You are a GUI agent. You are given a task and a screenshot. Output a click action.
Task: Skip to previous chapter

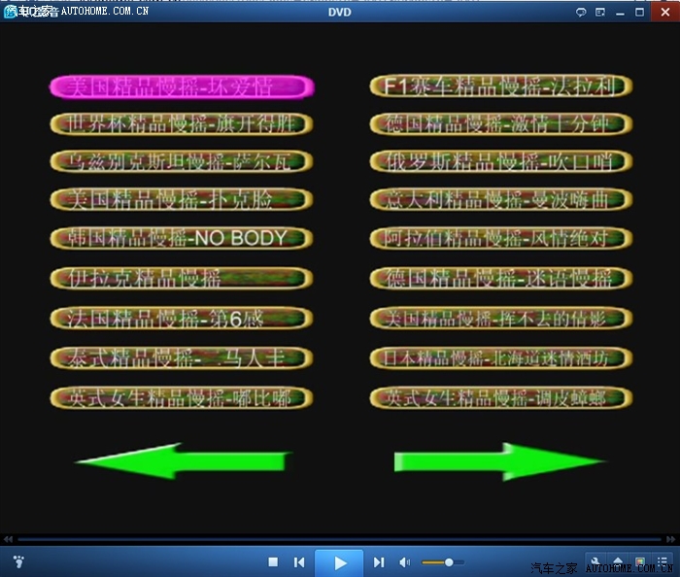(x=300, y=562)
